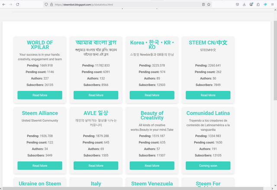
Task: Click the horizontal scrollbar at the bottom
Action: pyautogui.click(x=133, y=188)
